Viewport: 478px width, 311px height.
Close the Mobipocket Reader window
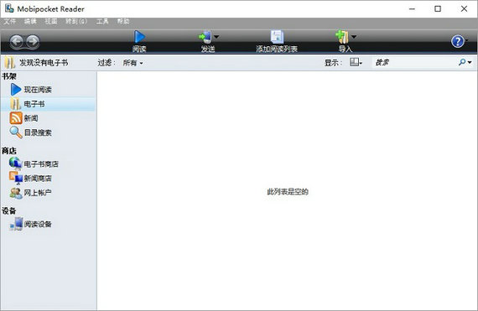(x=464, y=9)
